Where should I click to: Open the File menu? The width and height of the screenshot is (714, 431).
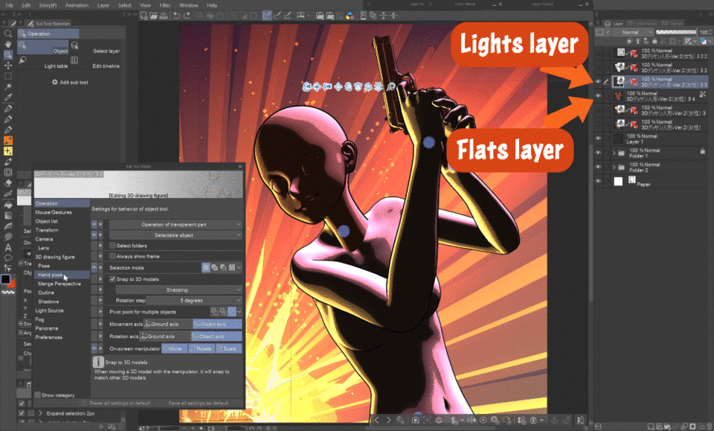pyautogui.click(x=9, y=5)
